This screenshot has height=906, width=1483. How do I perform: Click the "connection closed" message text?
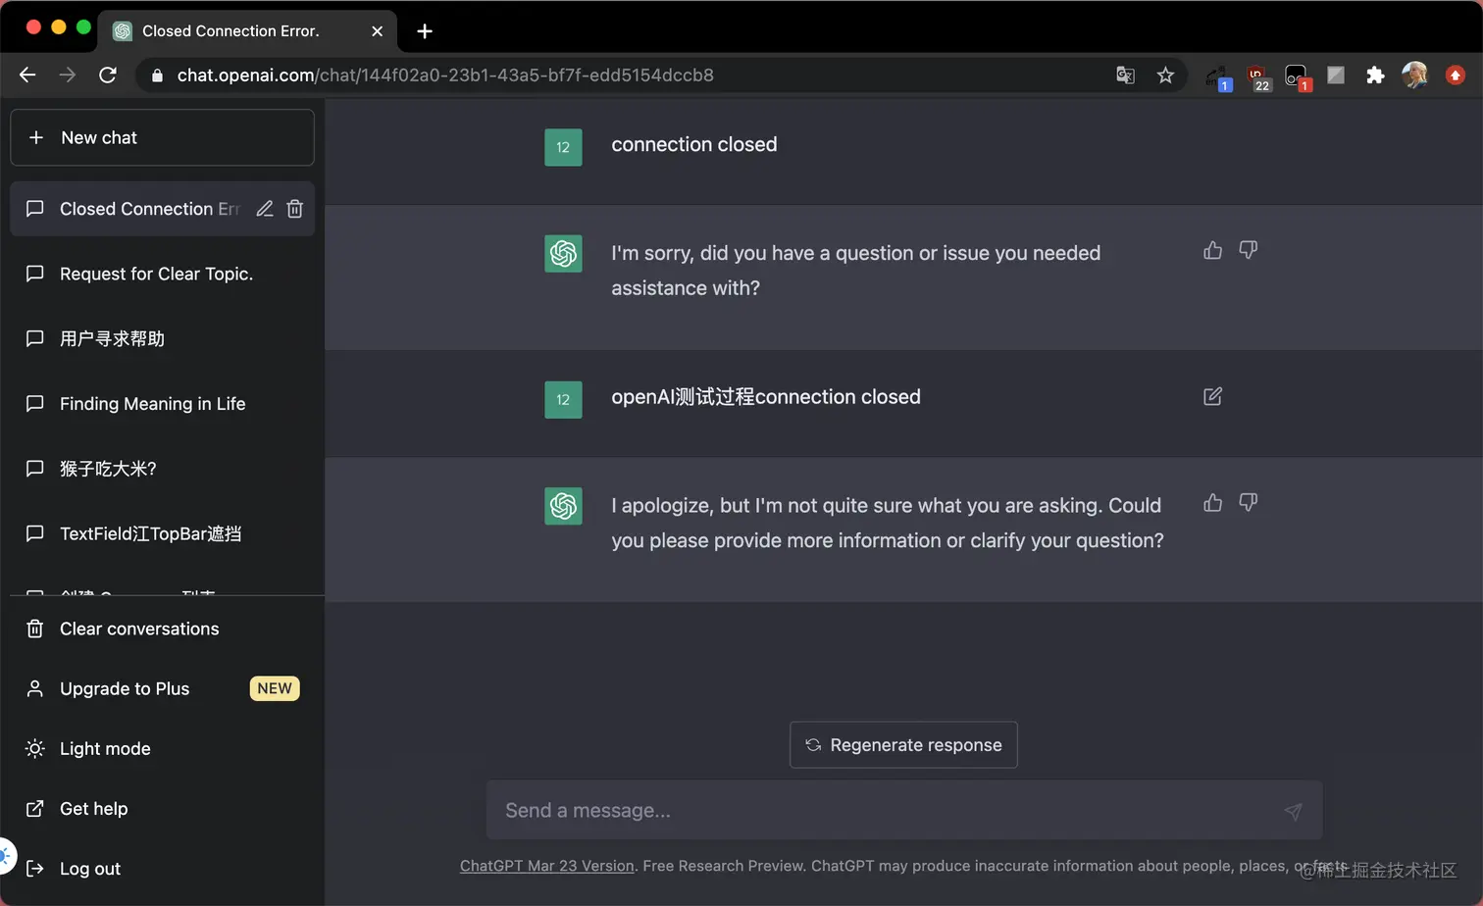tap(694, 144)
